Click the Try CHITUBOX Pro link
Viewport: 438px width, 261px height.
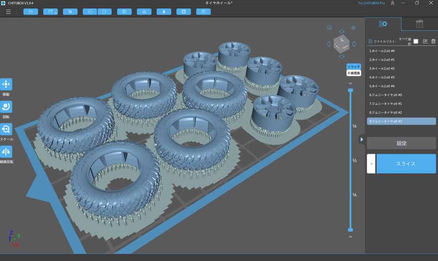[371, 3]
